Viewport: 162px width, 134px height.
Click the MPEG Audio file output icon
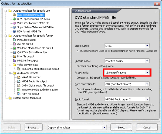pos(19,81)
